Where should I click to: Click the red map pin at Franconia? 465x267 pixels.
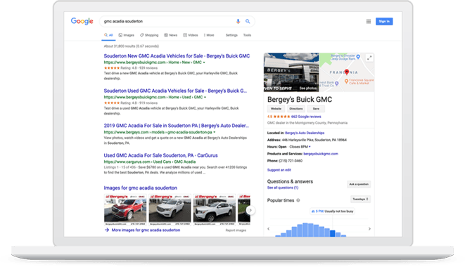pos(347,72)
